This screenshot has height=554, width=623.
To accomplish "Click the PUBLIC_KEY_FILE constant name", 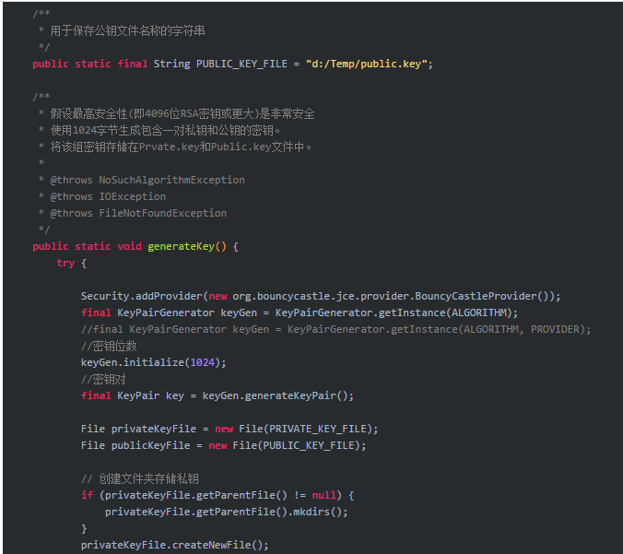I will point(241,64).
